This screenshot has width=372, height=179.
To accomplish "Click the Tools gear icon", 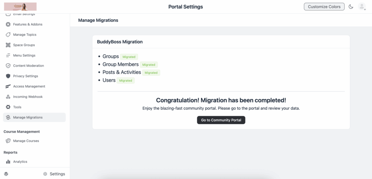I will coord(8,107).
